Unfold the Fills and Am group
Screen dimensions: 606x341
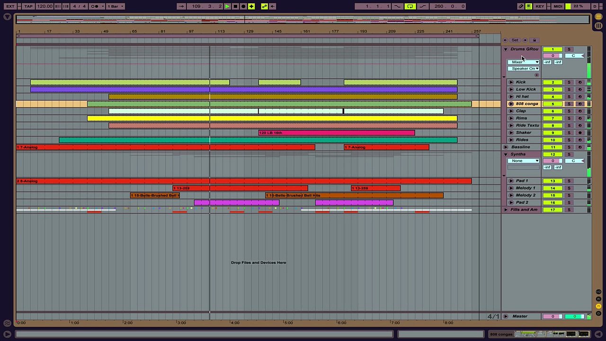505,210
